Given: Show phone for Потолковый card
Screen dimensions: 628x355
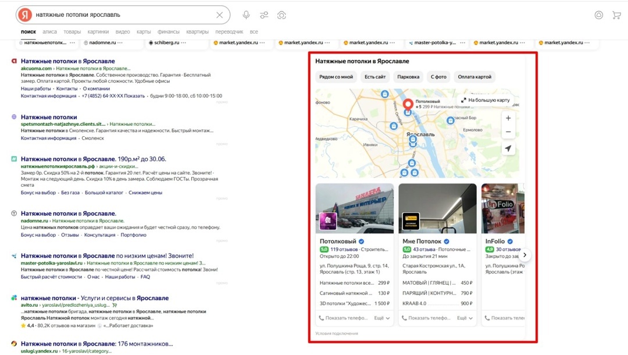Looking at the screenshot, I should click(343, 318).
